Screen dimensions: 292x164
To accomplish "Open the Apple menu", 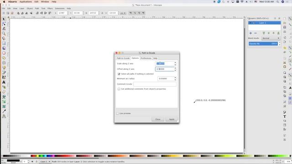I will point(4,2).
